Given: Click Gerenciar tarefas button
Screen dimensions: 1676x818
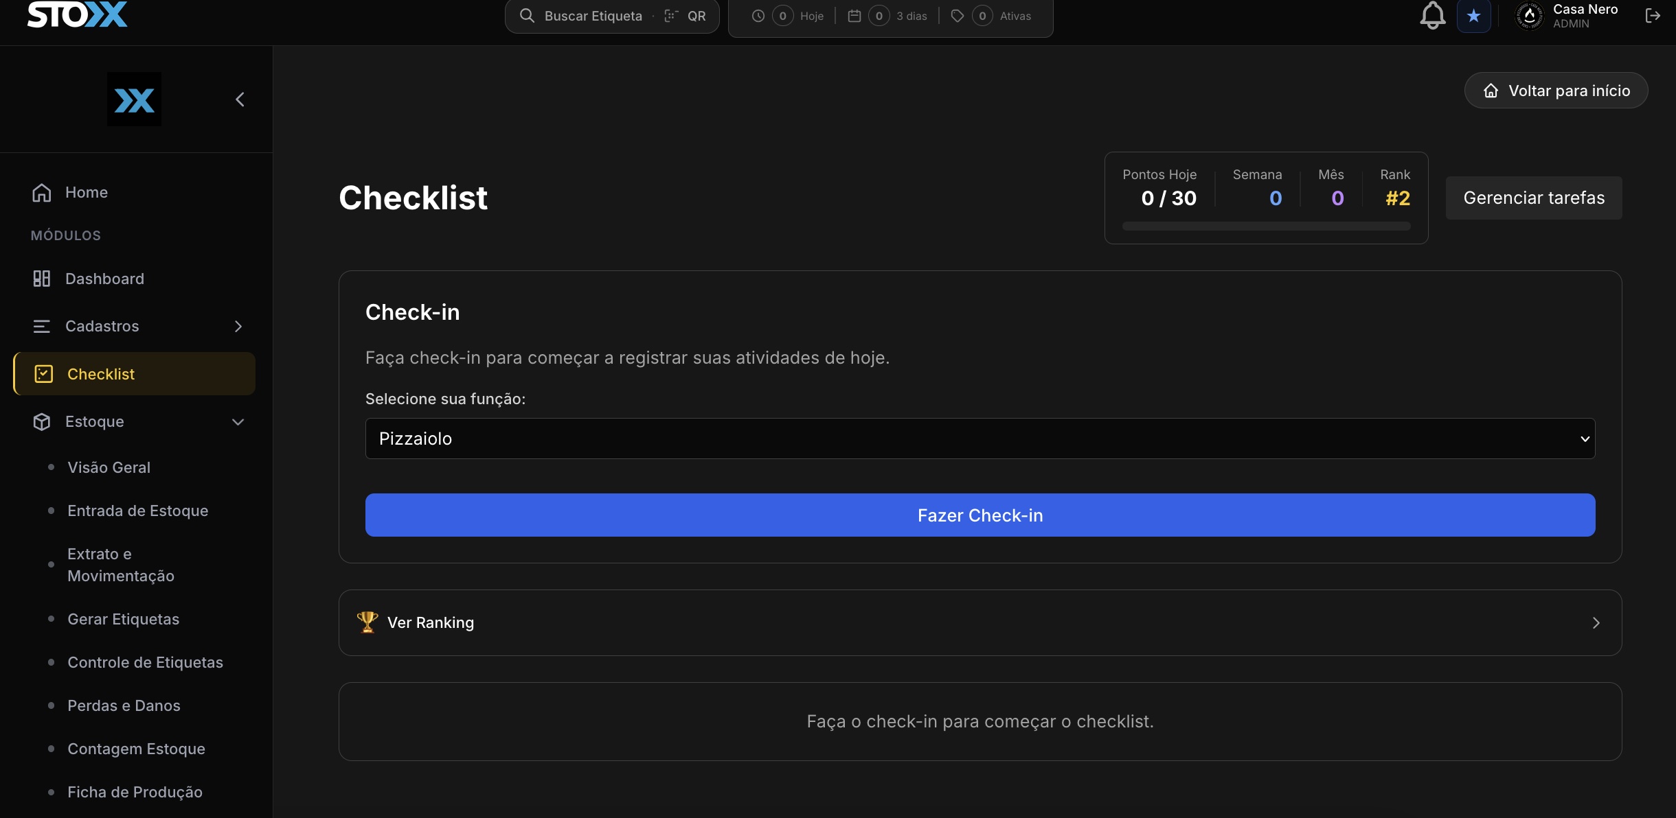Looking at the screenshot, I should 1534,198.
